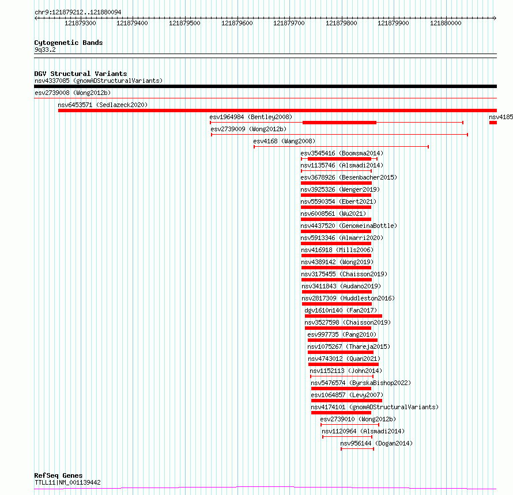
Task: Select esv2739009 (Wong2012b) variant label
Action: click(248, 129)
